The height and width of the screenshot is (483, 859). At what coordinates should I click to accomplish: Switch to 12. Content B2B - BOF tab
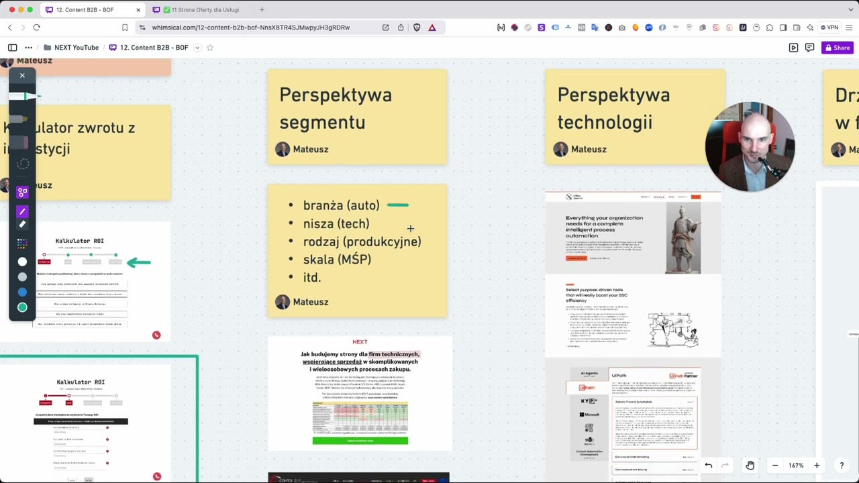click(x=93, y=9)
